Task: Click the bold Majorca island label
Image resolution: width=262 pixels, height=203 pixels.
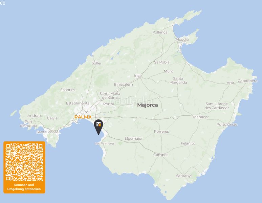Action: point(148,105)
